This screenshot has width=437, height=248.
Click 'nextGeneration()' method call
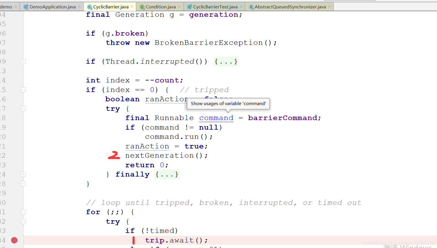[167, 155]
